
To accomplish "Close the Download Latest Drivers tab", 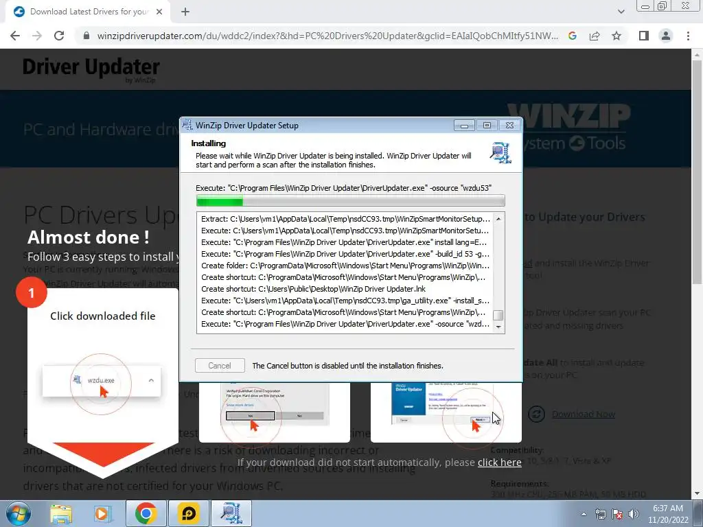I will tap(159, 12).
